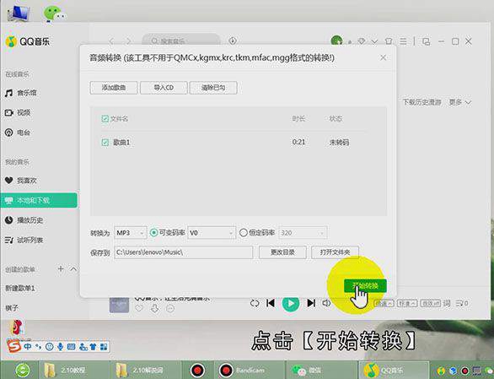Image resolution: width=494 pixels, height=379 pixels.
Task: Click the forward navigation arrow in QQ音乐
Action: pyautogui.click(x=128, y=41)
